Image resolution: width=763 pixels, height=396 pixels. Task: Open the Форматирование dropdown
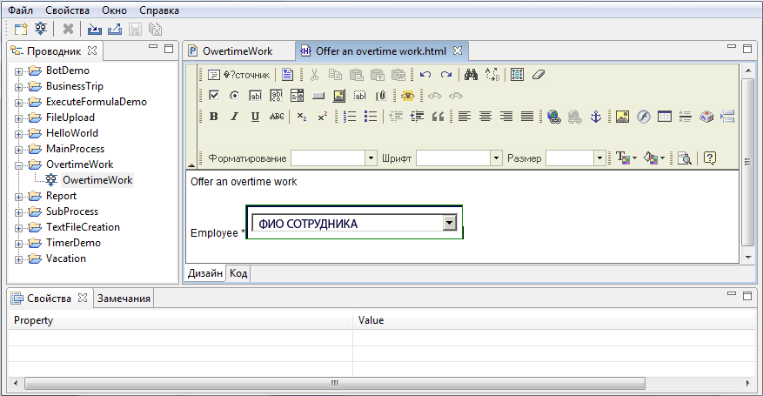pos(371,158)
